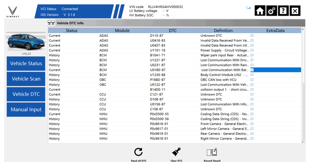Open extra data icon for P0x9618-01
This screenshot has height=166, width=310.
252,138
